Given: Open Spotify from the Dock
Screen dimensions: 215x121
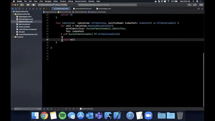Looking at the screenshot, I should pyautogui.click(x=62, y=116).
